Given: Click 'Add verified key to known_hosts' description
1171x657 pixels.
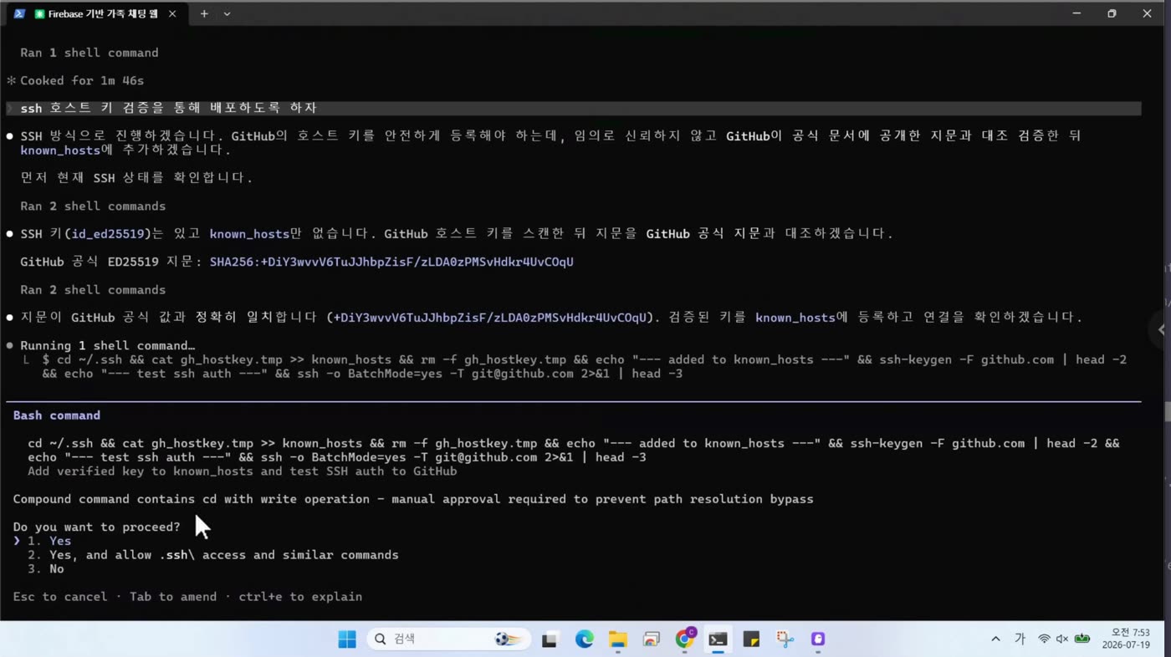Looking at the screenshot, I should pos(243,471).
